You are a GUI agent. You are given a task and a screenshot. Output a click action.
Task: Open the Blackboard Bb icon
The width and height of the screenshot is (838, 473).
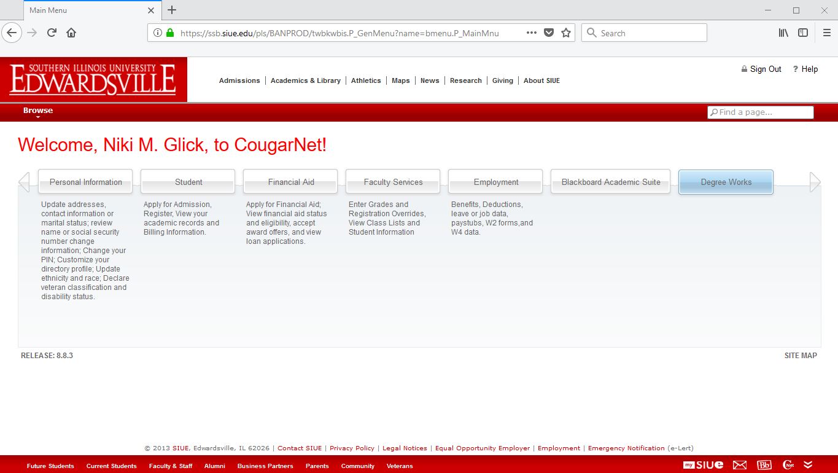[764, 465]
